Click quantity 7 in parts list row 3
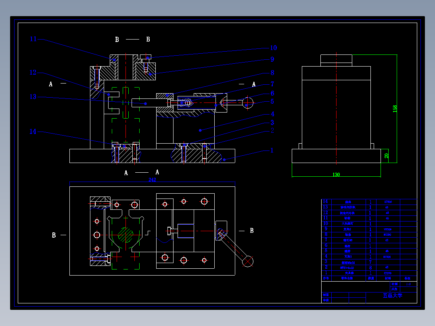 [370, 262]
